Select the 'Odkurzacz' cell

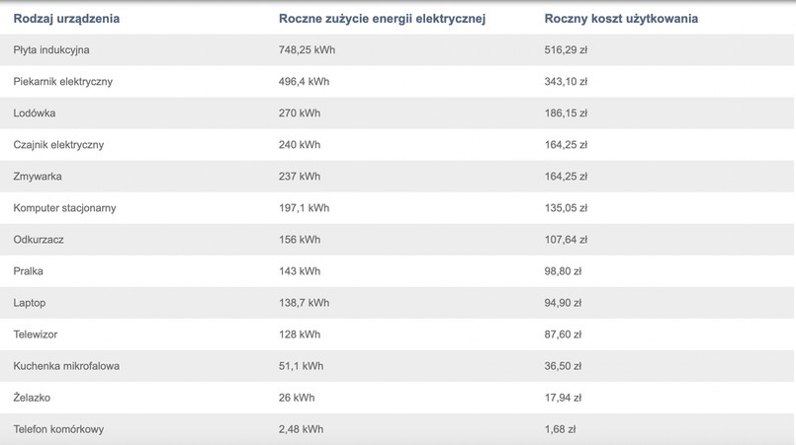click(x=40, y=239)
